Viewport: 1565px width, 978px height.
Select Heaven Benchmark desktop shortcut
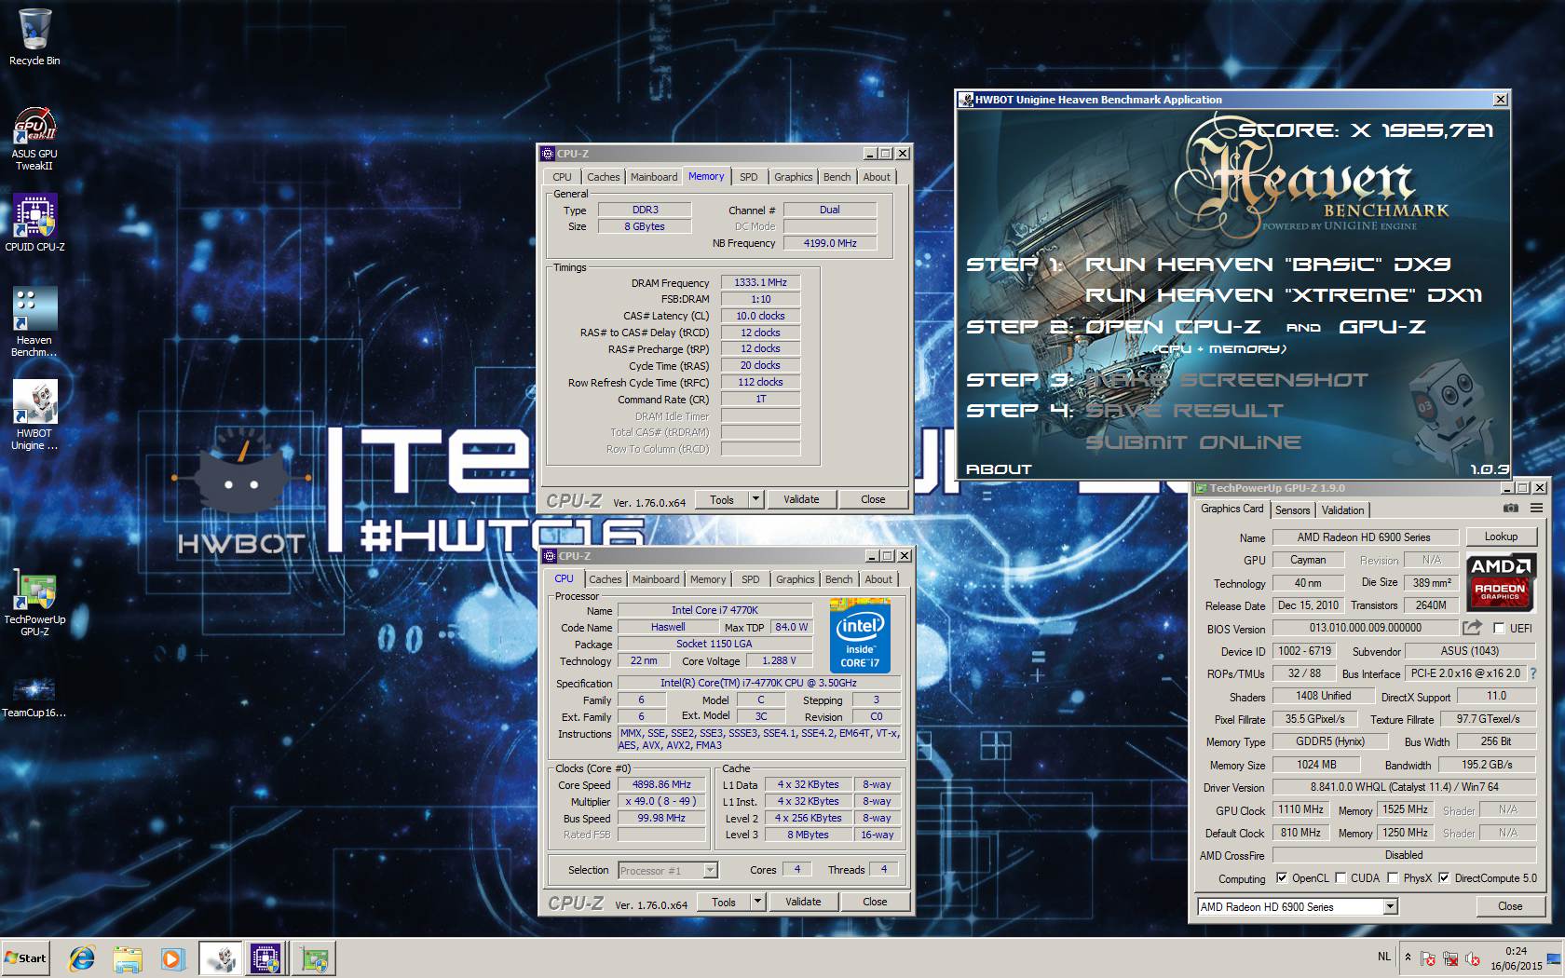pyautogui.click(x=34, y=322)
